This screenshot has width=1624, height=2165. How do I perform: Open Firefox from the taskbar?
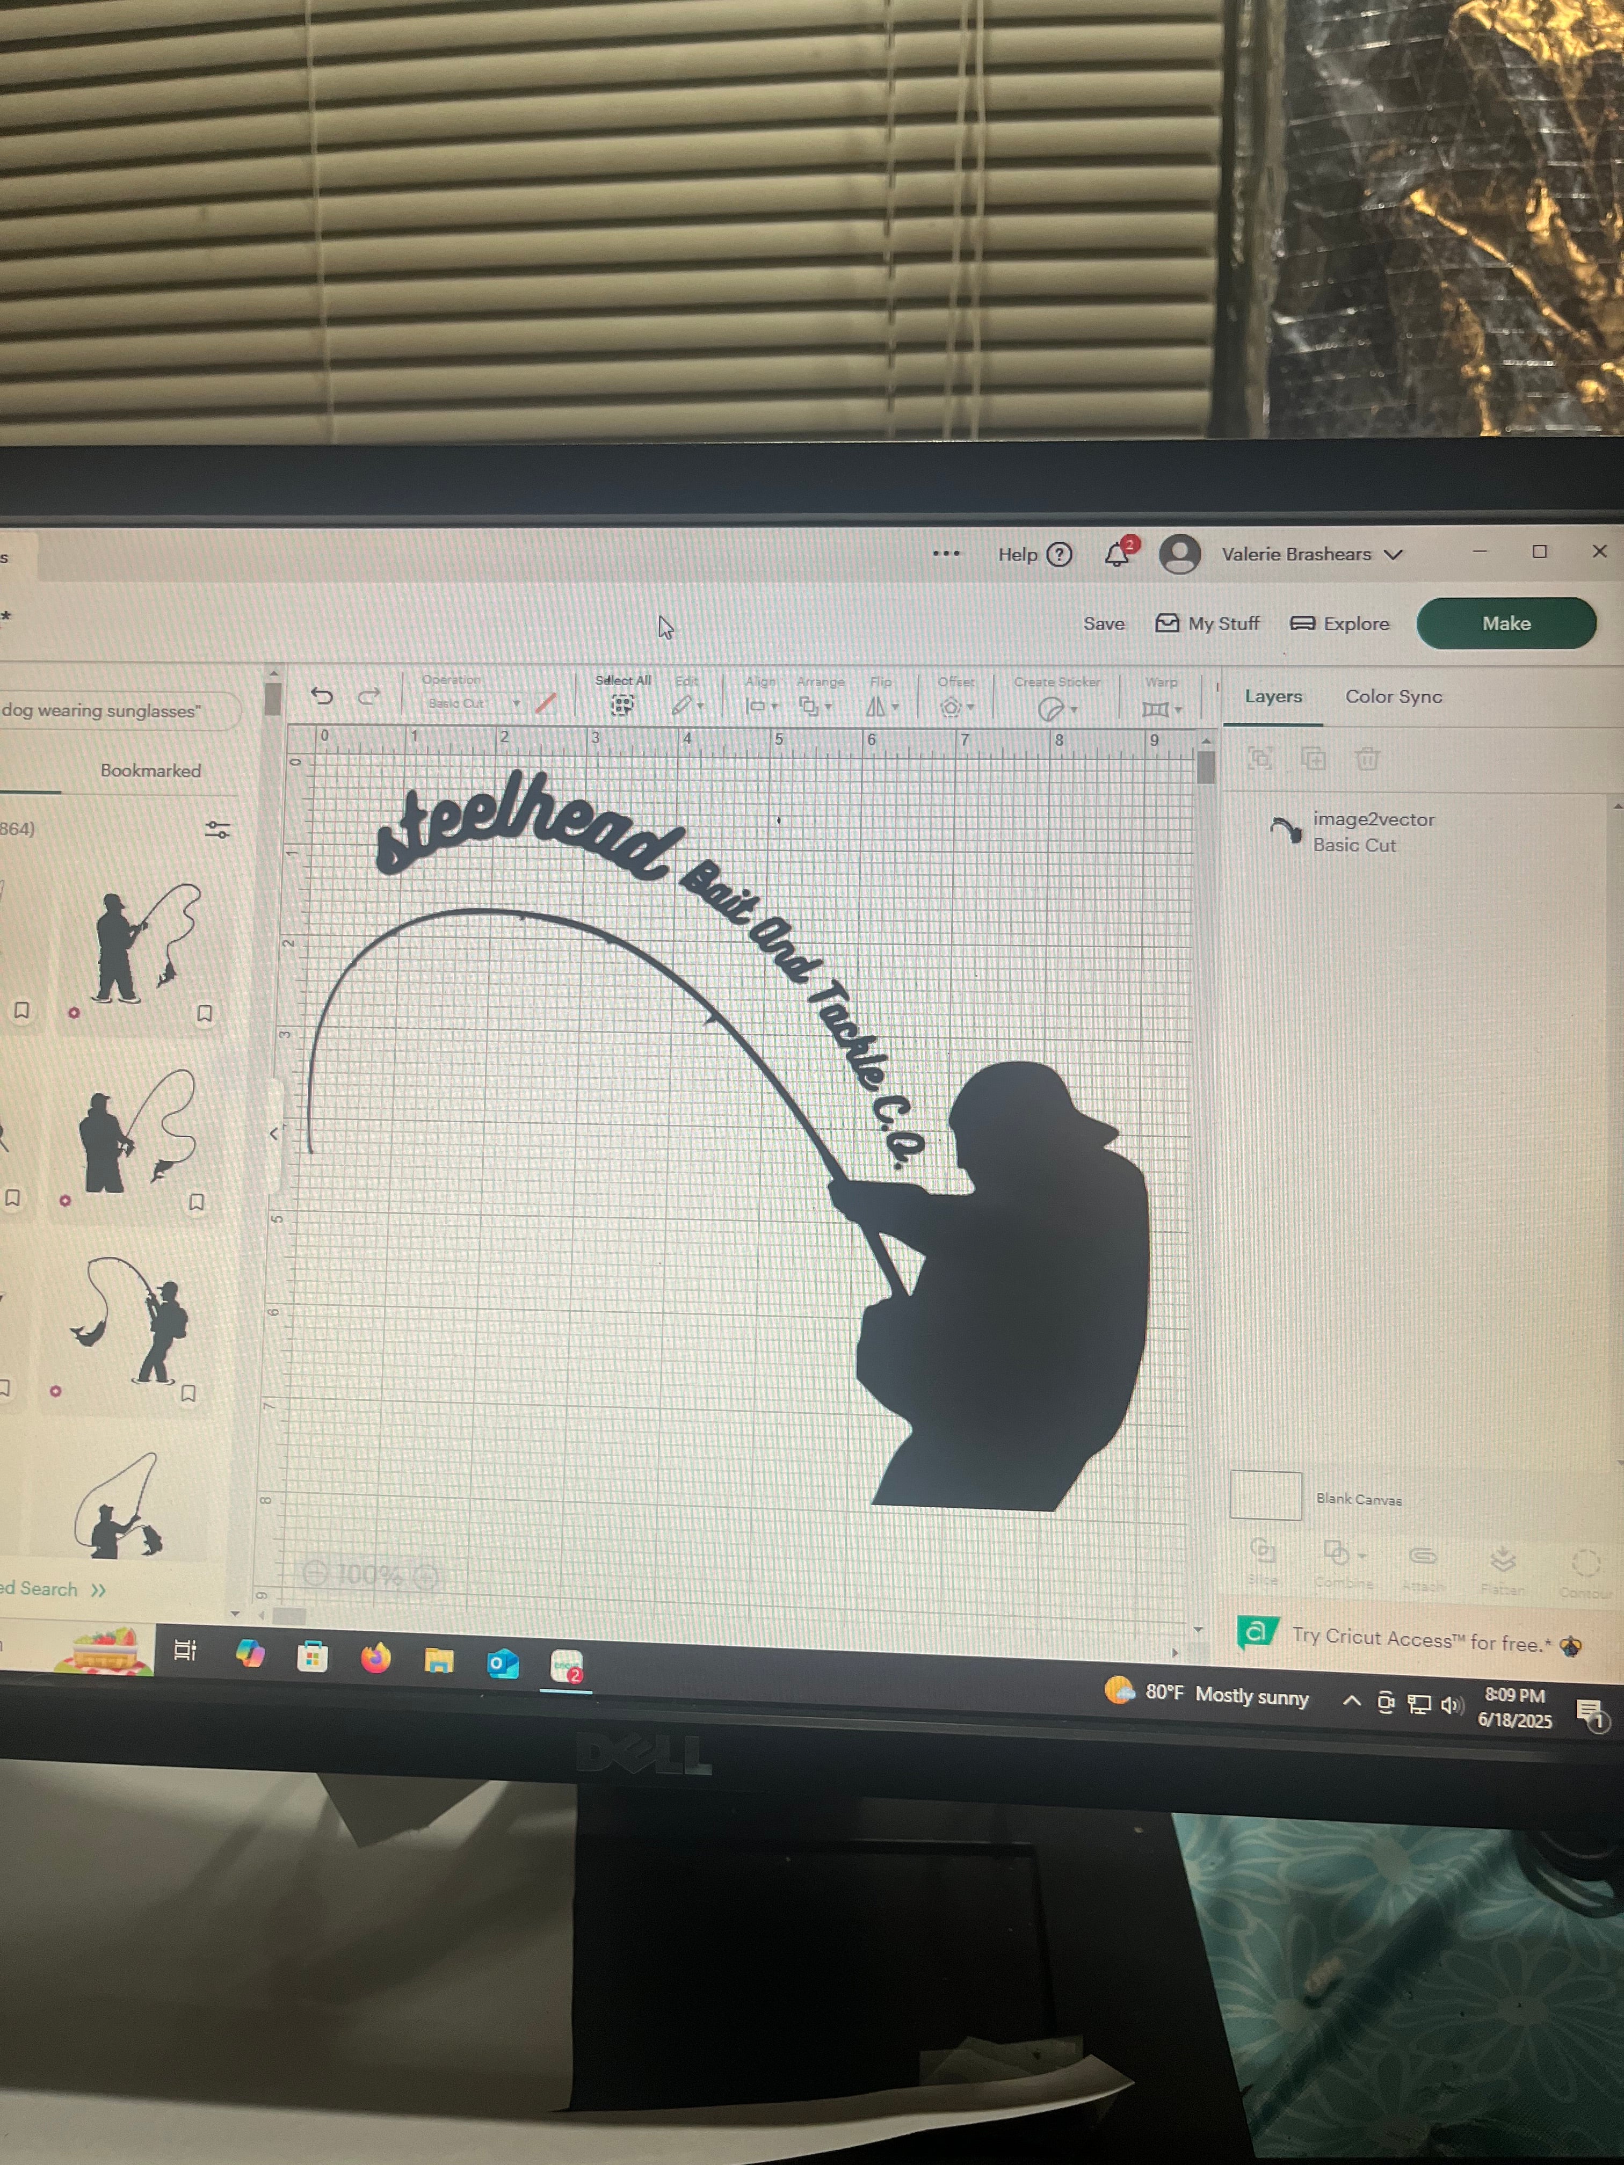tap(375, 1658)
